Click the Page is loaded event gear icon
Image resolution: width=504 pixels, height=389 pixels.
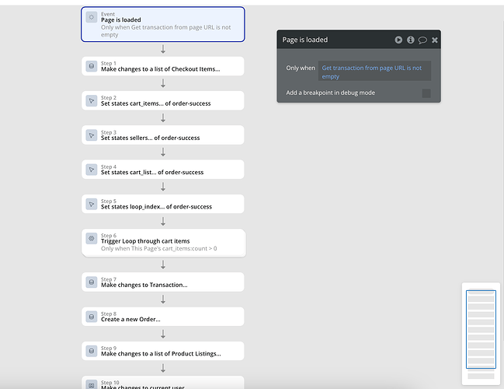coord(92,17)
